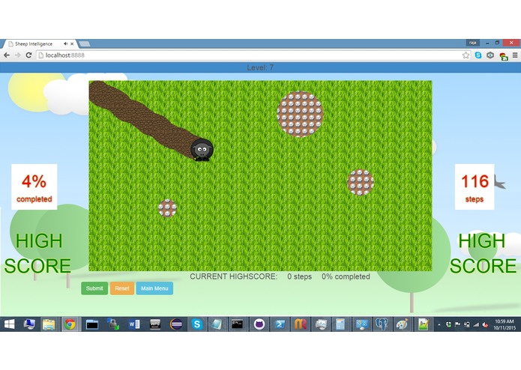
Task: Open File Explorer from taskbar
Action: coord(49,324)
